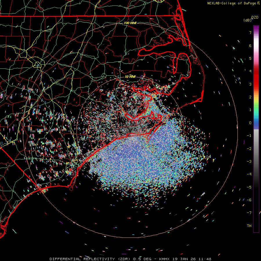Click the 1 dB scale label

tap(250, 110)
